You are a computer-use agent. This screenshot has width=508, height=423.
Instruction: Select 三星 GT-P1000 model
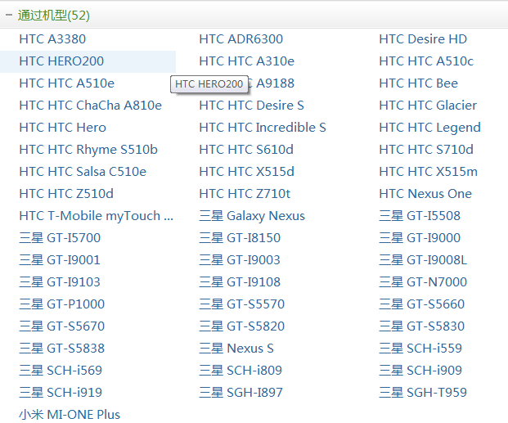coord(62,304)
